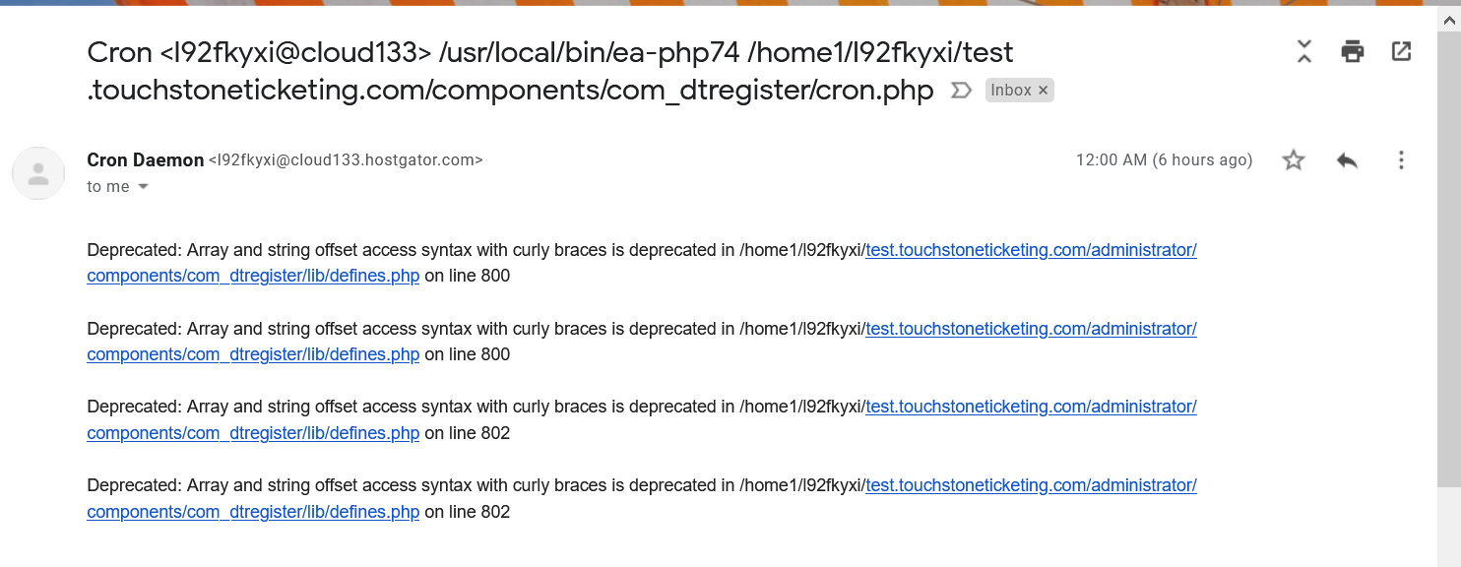
Task: Open the three-dot More options menu
Action: point(1401,160)
